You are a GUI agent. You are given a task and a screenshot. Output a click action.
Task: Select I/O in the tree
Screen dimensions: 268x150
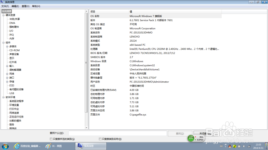pyautogui.click(x=11, y=31)
